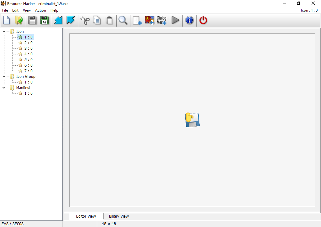Viewport: 321px width, 227px height.
Task: Click the magnifying glass Find icon
Action: pyautogui.click(x=123, y=21)
